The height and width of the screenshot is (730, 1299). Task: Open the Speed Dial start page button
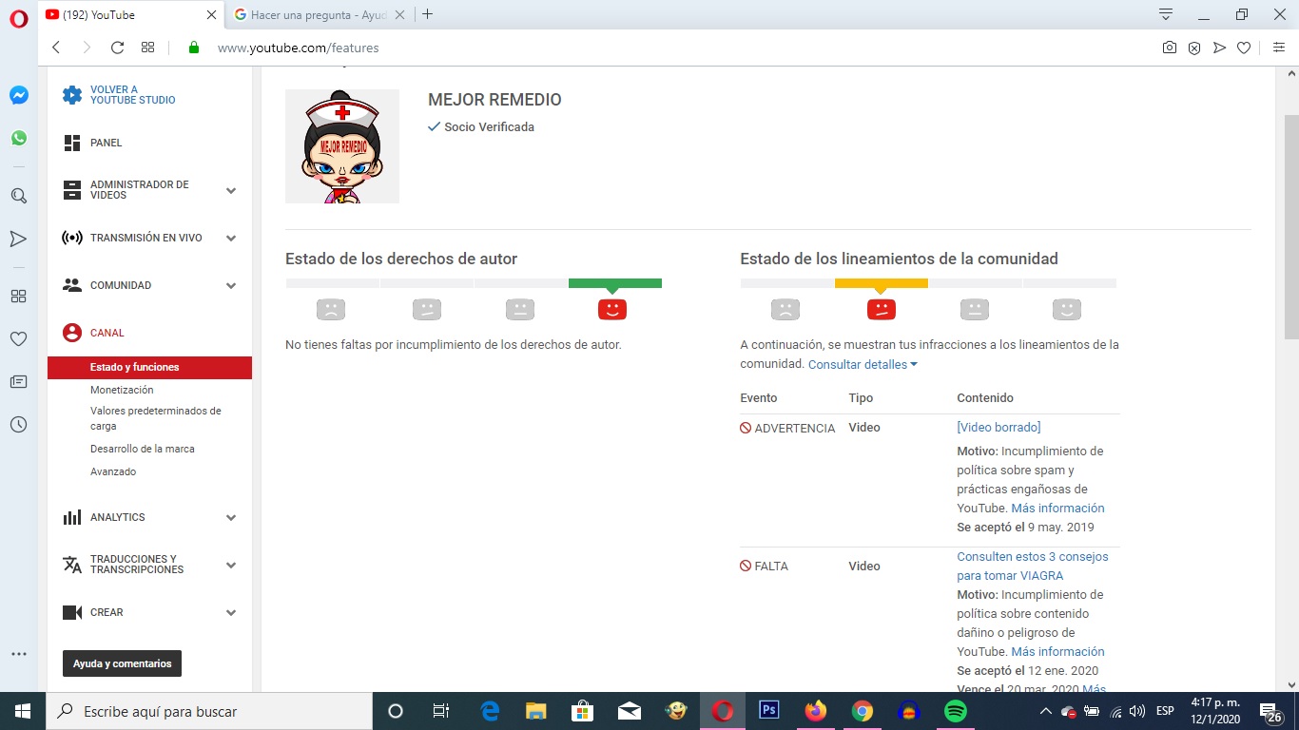point(147,48)
